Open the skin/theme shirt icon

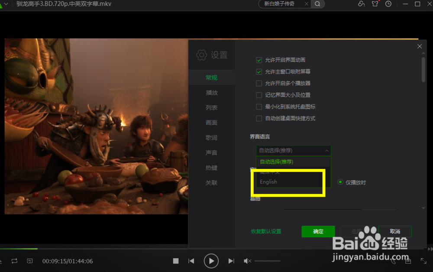pyautogui.click(x=375, y=4)
